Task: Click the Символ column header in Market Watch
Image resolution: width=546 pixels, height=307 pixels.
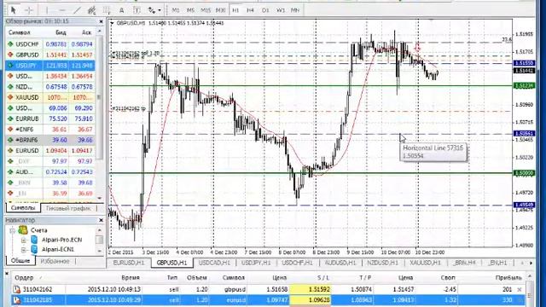Action: (x=20, y=32)
